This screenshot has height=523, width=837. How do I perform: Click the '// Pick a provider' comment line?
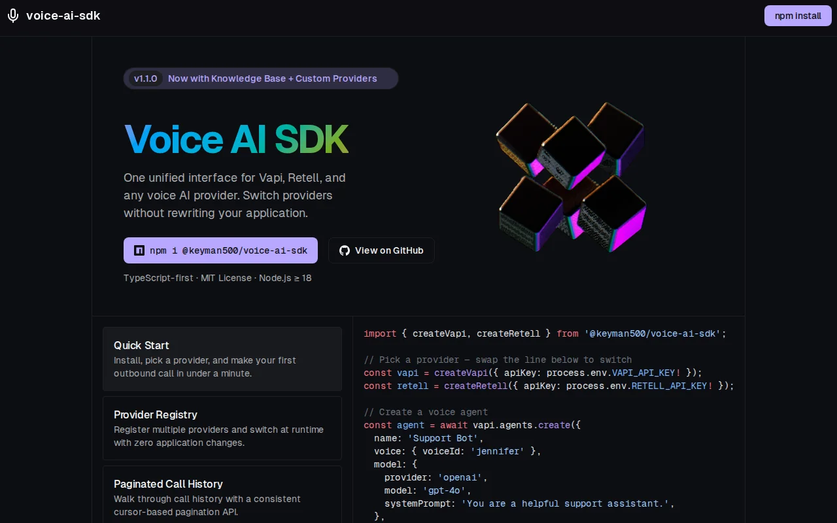pos(498,360)
